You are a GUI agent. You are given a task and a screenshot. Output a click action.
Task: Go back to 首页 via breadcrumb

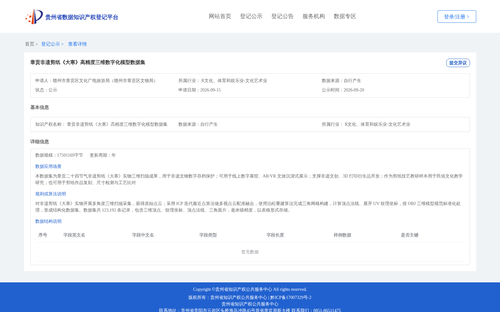30,44
